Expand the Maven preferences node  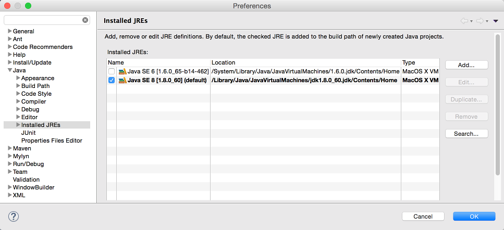pos(10,148)
